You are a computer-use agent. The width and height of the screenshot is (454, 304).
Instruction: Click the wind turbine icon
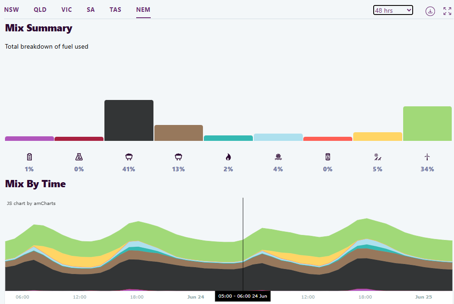(x=427, y=157)
